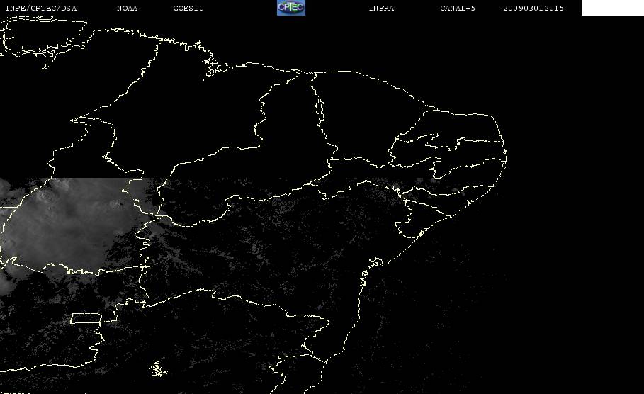Select the GOES10 satellite label
Image resolution: width=644 pixels, height=394 pixels.
pyautogui.click(x=188, y=9)
